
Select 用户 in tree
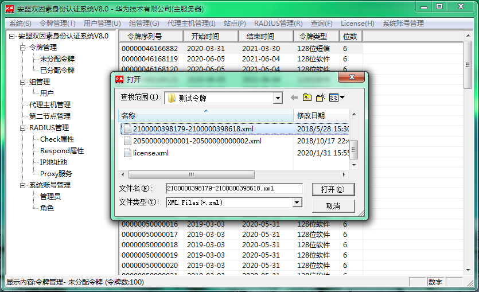[46, 93]
